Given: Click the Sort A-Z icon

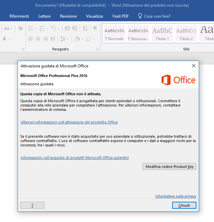Looking at the screenshot, I should click(x=85, y=29).
